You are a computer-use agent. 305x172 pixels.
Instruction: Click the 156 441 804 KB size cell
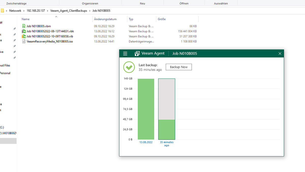click(x=187, y=31)
